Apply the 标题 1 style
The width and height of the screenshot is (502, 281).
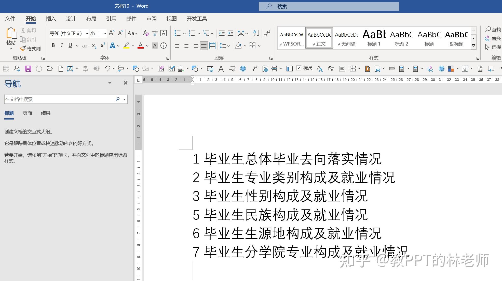tap(374, 38)
